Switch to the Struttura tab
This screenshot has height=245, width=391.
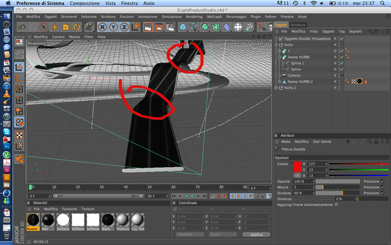click(x=298, y=25)
